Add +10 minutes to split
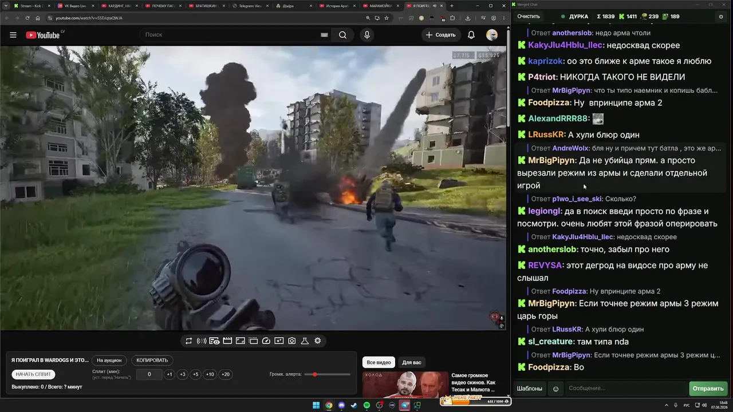This screenshot has width=733, height=412. (210, 375)
